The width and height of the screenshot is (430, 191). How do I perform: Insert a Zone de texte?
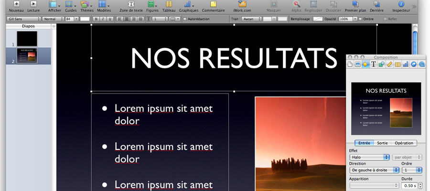click(x=131, y=7)
